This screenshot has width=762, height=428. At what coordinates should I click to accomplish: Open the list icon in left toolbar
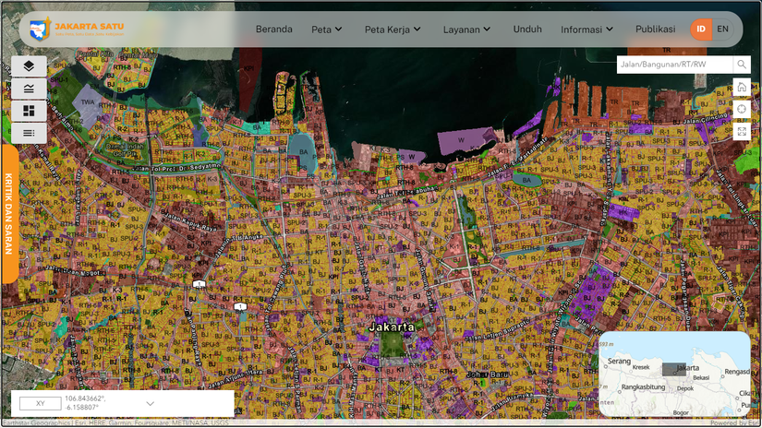tap(29, 133)
